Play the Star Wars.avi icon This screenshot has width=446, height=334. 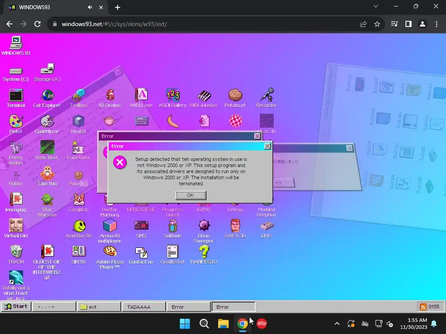coord(47,200)
